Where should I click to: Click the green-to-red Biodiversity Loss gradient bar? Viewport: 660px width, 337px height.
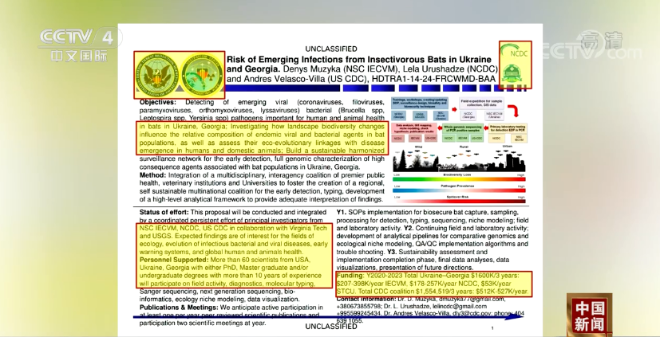click(459, 179)
